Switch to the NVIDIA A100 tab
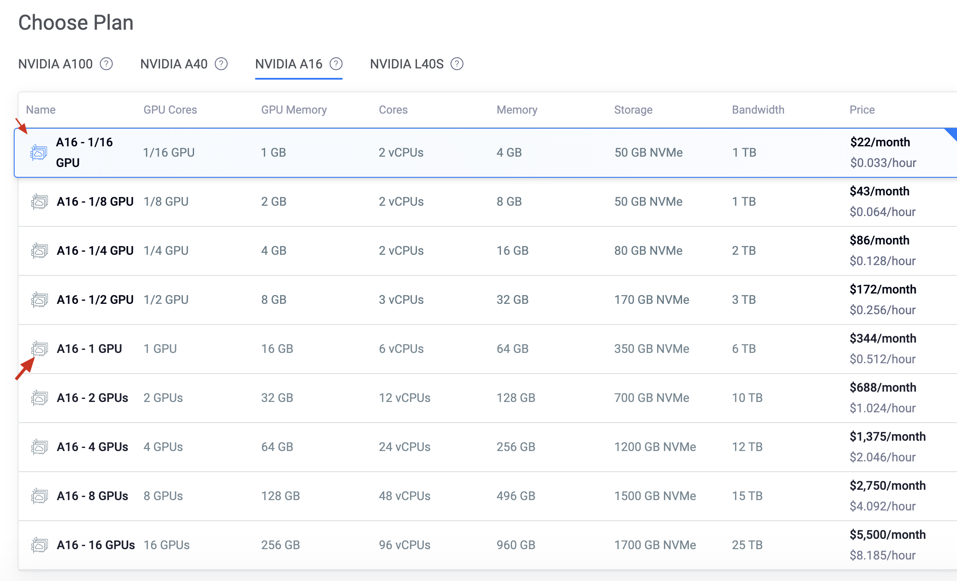The image size is (957, 581). tap(56, 64)
